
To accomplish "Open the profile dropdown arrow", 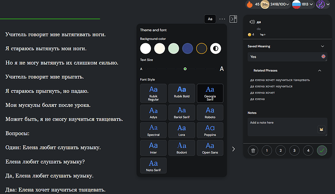I will (x=328, y=4).
